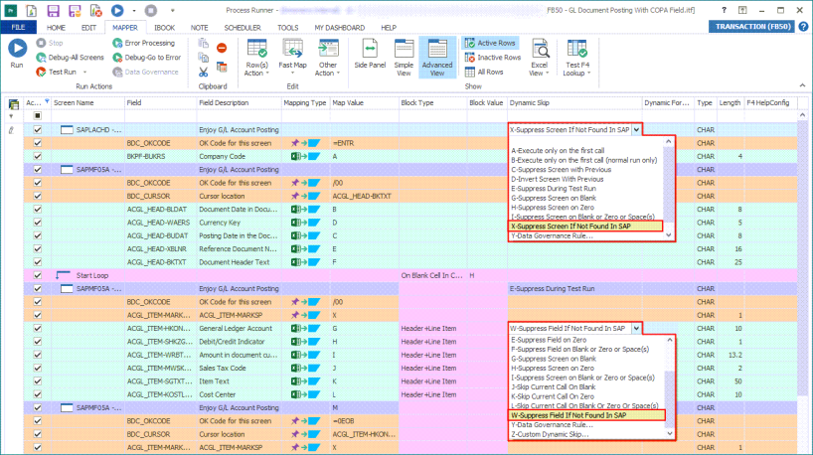813x455 pixels.
Task: Click the Save icon in title bar
Action: [x=53, y=10]
